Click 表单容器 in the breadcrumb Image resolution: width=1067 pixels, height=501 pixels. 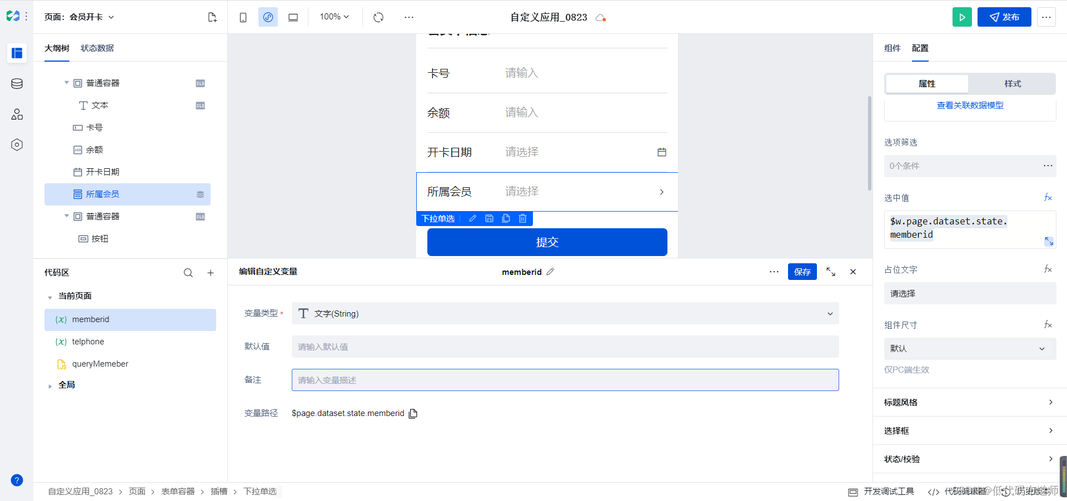[178, 491]
